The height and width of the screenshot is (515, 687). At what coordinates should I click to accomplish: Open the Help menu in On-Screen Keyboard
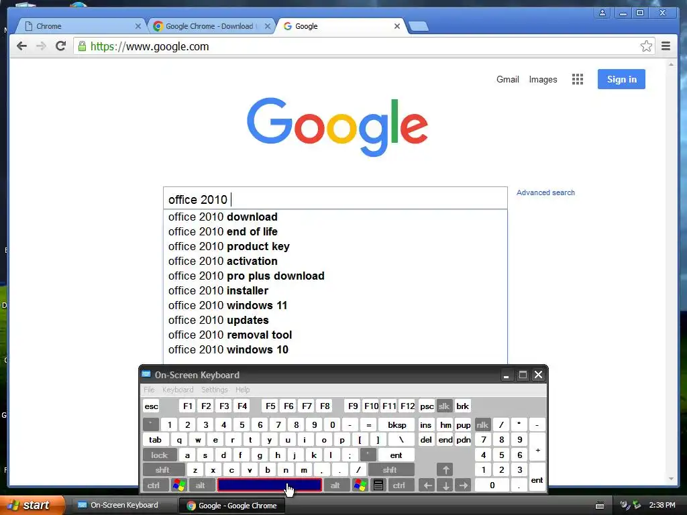(x=242, y=390)
